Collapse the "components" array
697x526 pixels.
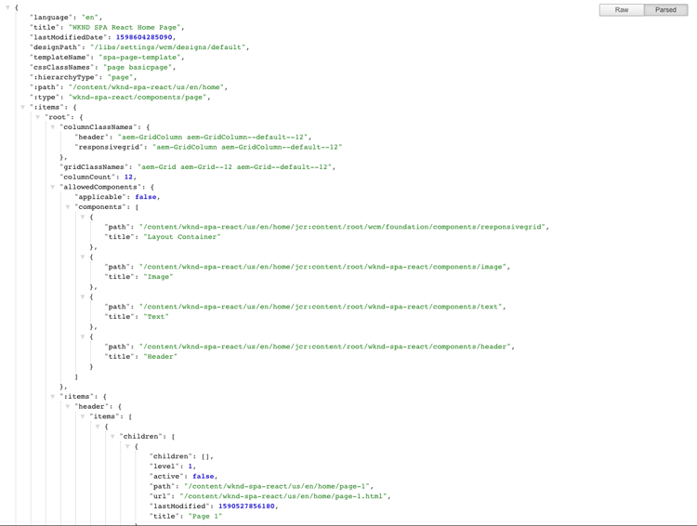pyautogui.click(x=68, y=206)
